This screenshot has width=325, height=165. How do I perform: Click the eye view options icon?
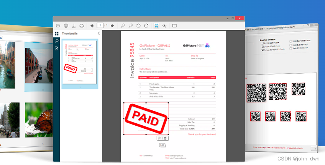tap(164, 26)
